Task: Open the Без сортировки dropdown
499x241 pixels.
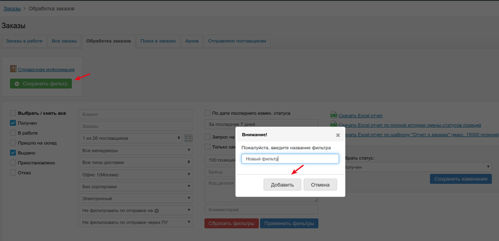Action: tap(135, 186)
